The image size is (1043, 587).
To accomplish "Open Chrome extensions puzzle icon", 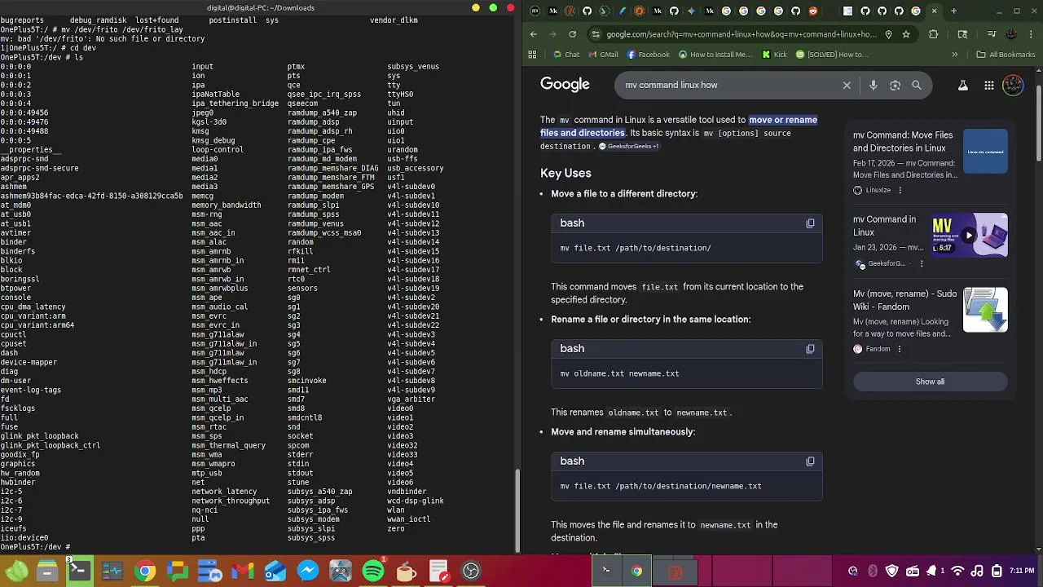I will (x=934, y=34).
